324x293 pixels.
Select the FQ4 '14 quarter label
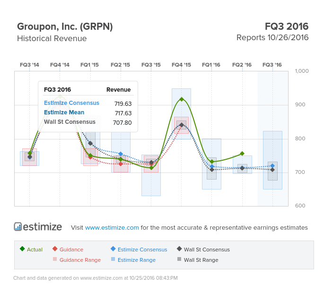tap(60, 65)
